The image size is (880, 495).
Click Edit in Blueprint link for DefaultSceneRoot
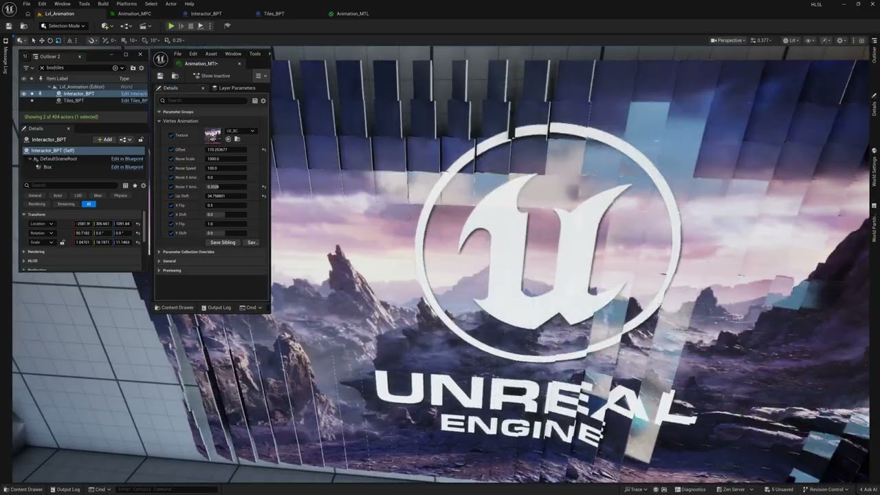click(x=127, y=159)
